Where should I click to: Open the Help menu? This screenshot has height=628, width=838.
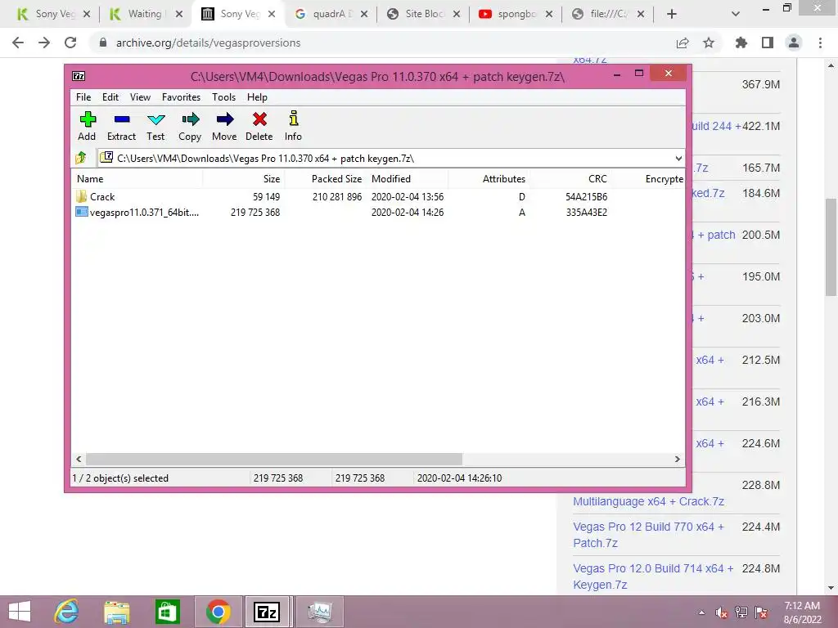coord(257,97)
